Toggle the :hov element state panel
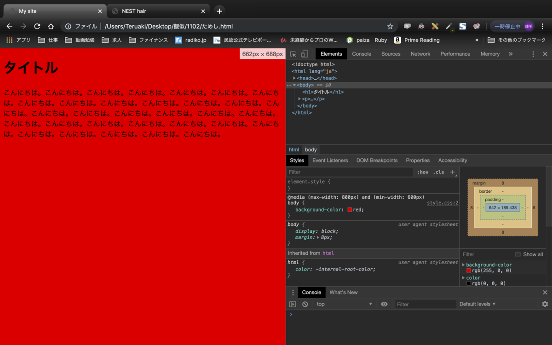Screen dimensions: 552x345 pos(423,172)
